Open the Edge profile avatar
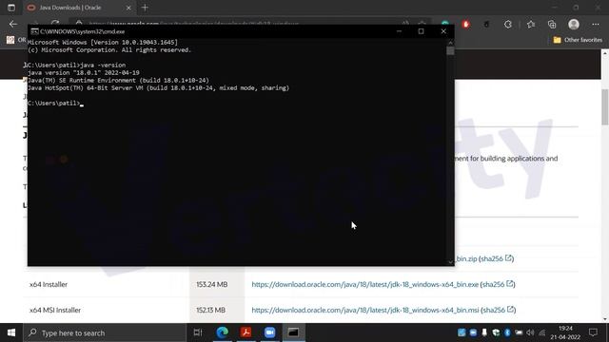 (x=574, y=25)
